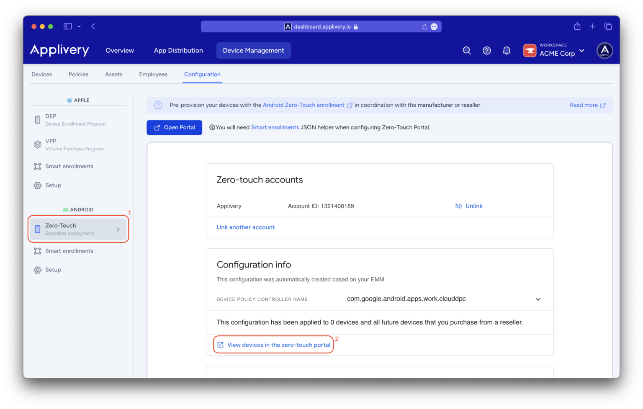Expand the workspace switcher chevron
Image resolution: width=643 pixels, height=409 pixels.
[582, 51]
